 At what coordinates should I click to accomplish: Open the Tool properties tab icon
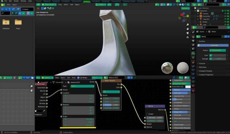pos(193,32)
